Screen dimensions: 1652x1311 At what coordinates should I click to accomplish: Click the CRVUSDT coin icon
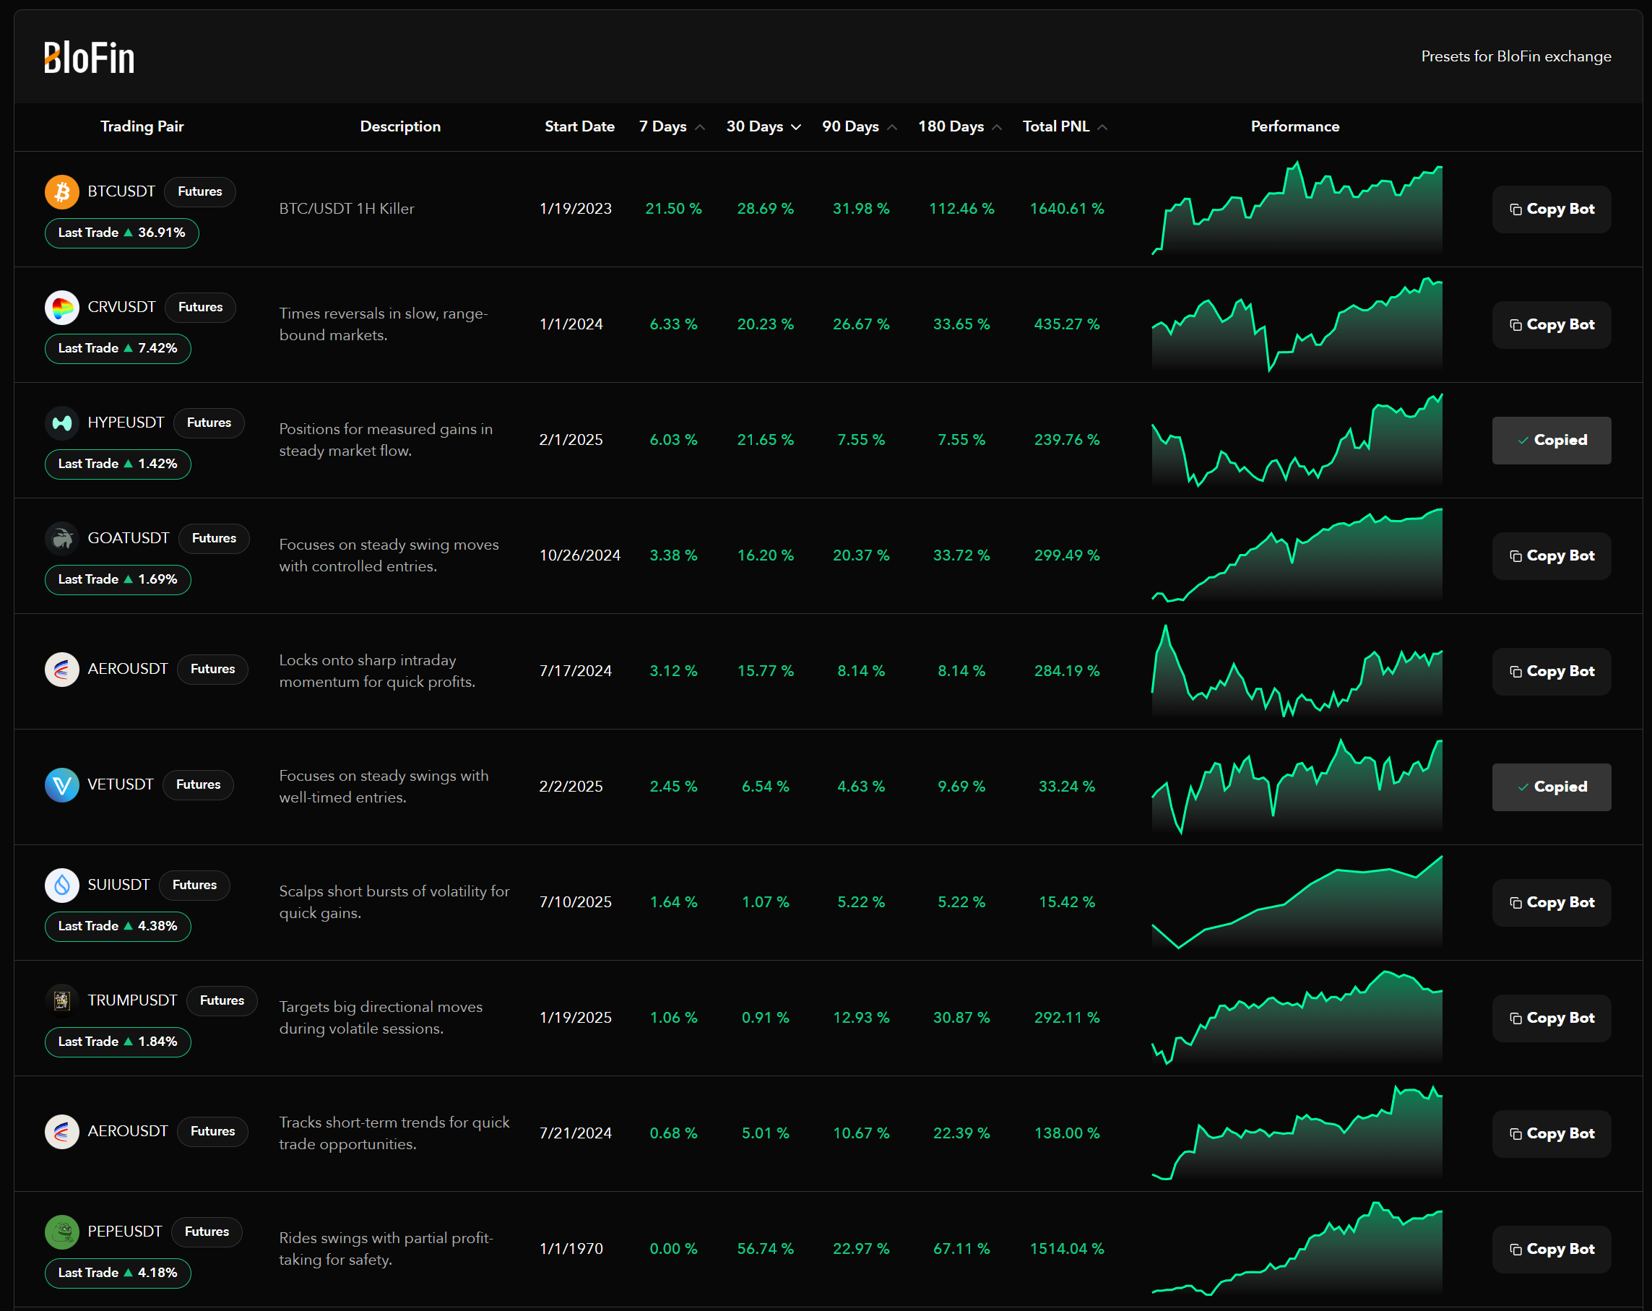click(62, 307)
